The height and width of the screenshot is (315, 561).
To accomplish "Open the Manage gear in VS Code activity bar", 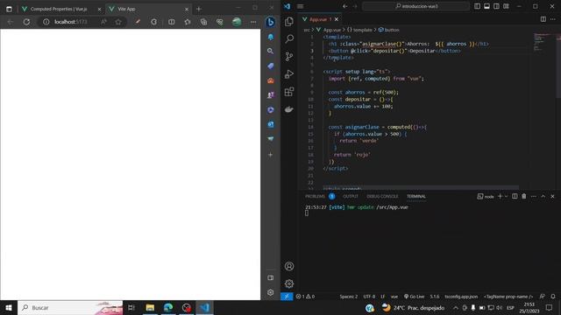I will (x=289, y=283).
